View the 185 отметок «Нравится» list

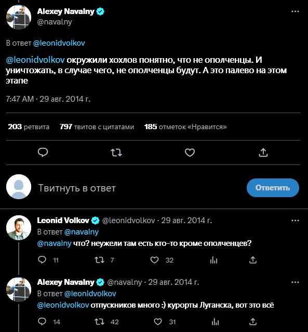click(185, 127)
